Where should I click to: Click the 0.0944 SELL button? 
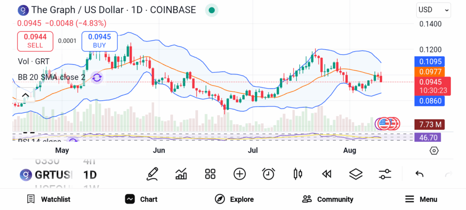pos(35,41)
